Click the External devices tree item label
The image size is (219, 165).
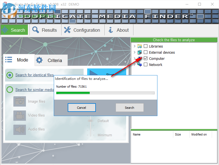[x=162, y=52]
